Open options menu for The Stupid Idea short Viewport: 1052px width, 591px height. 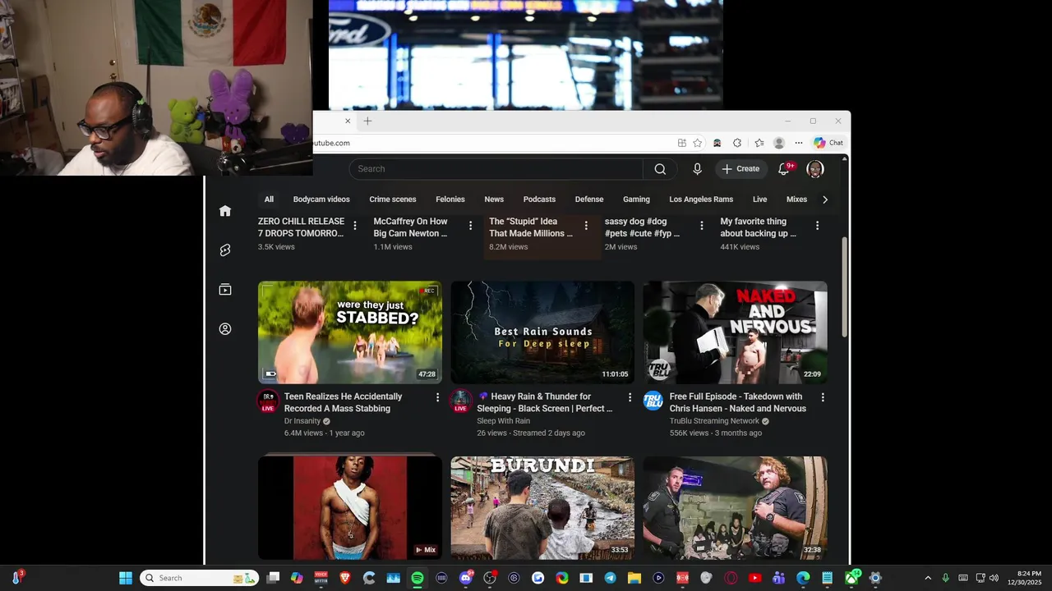click(586, 226)
